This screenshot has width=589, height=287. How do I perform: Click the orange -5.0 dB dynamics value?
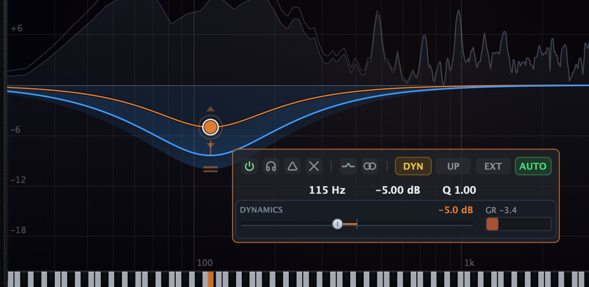point(456,210)
